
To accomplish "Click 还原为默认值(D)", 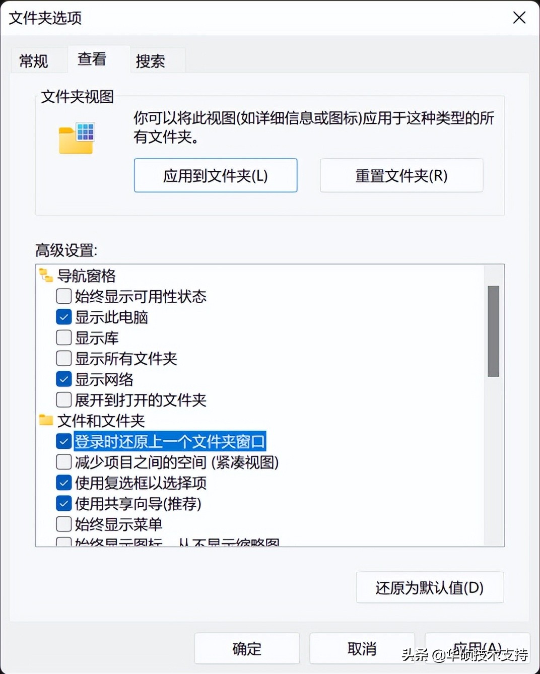I will pos(429,587).
